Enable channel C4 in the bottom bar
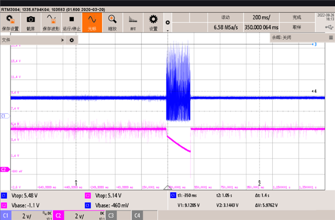This screenshot has width=335, height=220. 137,215
